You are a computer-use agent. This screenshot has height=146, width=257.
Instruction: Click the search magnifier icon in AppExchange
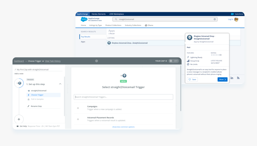pos(116,19)
